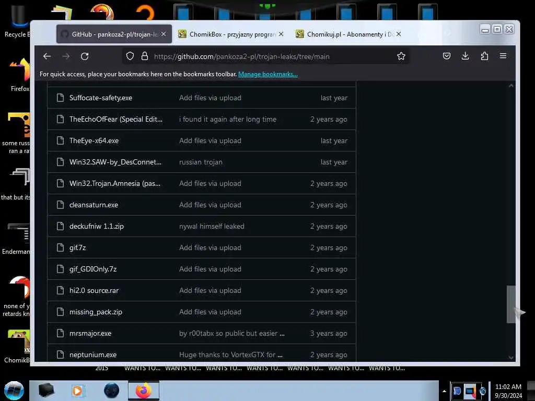Open the media player taskbar icon
This screenshot has height=401, width=535.
(77, 391)
